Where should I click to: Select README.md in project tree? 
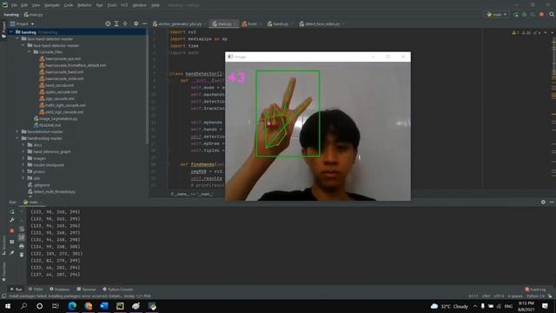tap(47, 125)
